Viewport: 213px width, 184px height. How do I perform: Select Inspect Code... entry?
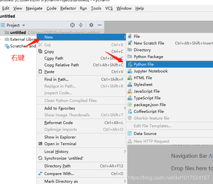point(81,93)
